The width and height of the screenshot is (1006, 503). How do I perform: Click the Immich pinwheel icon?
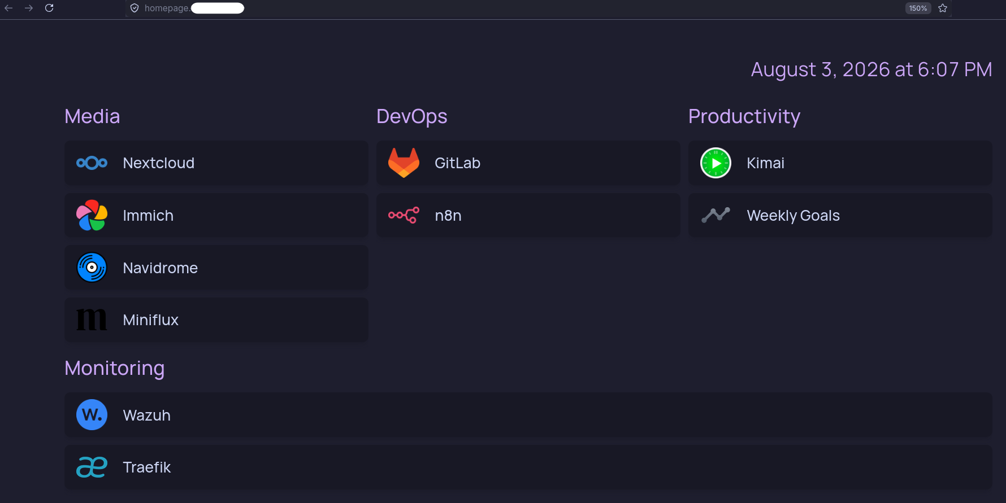click(x=92, y=215)
